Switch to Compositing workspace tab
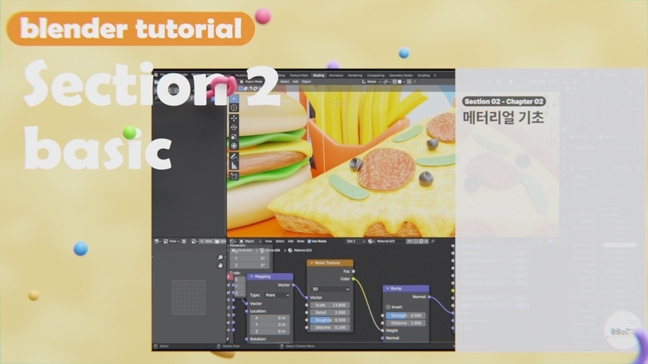The width and height of the screenshot is (648, 364). (376, 75)
